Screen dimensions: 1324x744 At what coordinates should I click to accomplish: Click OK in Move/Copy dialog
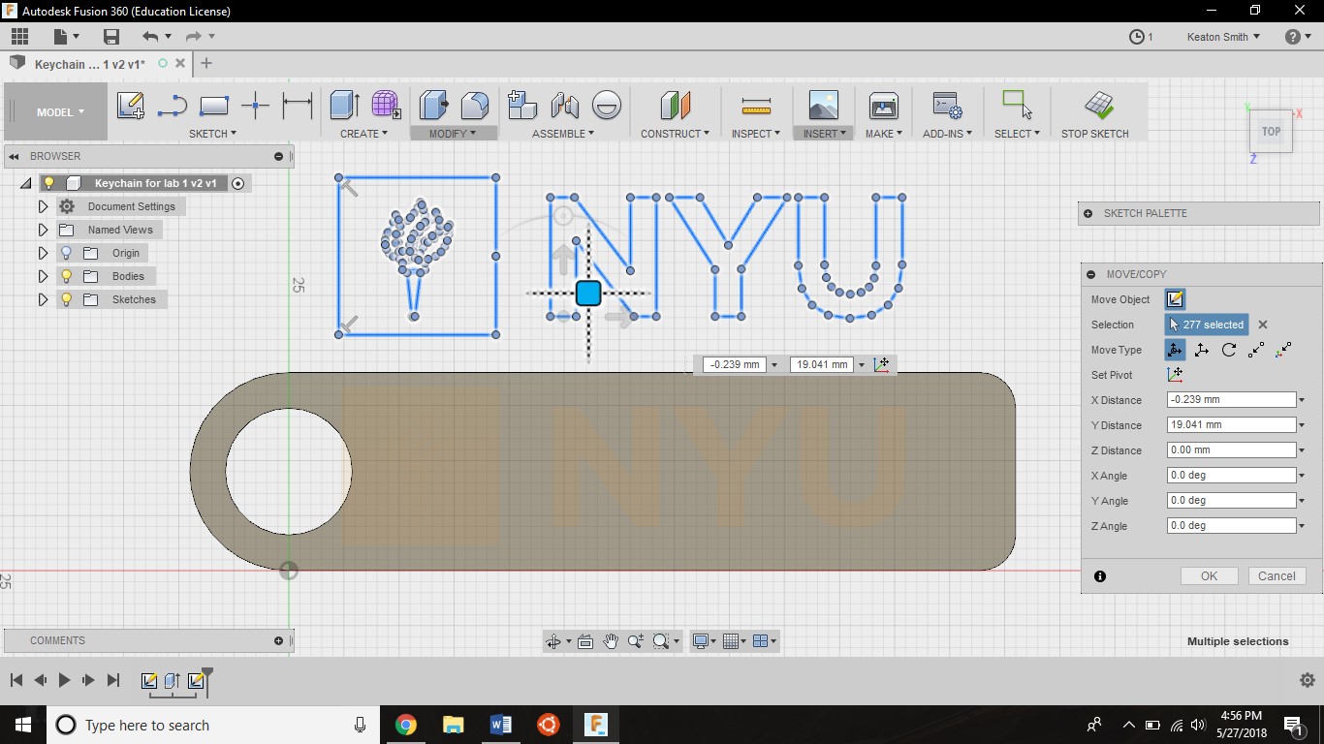[1209, 575]
